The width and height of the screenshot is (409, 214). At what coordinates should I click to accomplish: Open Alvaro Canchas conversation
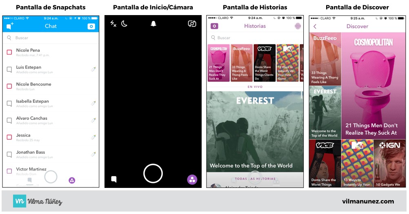[51, 120]
